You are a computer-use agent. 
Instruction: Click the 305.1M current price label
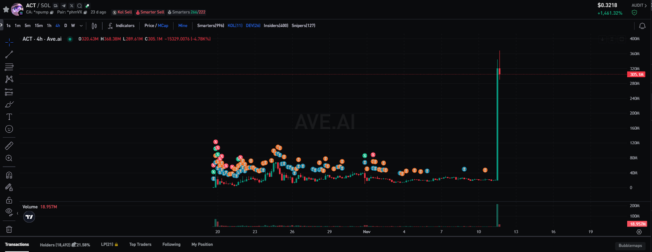pyautogui.click(x=636, y=74)
